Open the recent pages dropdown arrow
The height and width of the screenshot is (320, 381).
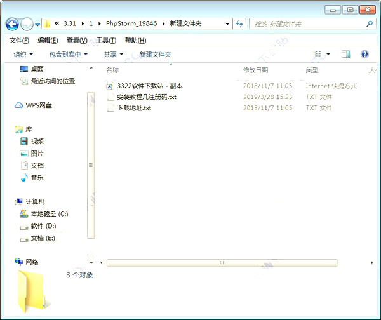coord(37,24)
